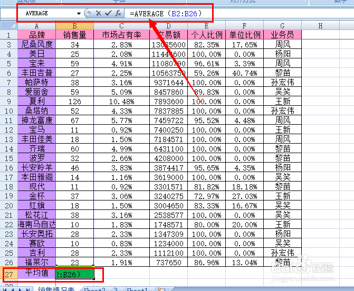Select row 1 header

coord(9,35)
